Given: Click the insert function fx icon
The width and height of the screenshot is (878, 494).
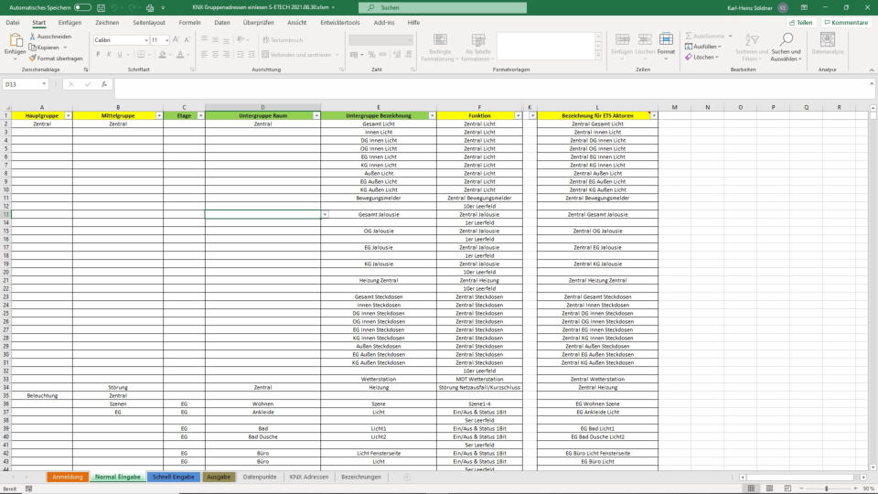Looking at the screenshot, I should pyautogui.click(x=104, y=84).
